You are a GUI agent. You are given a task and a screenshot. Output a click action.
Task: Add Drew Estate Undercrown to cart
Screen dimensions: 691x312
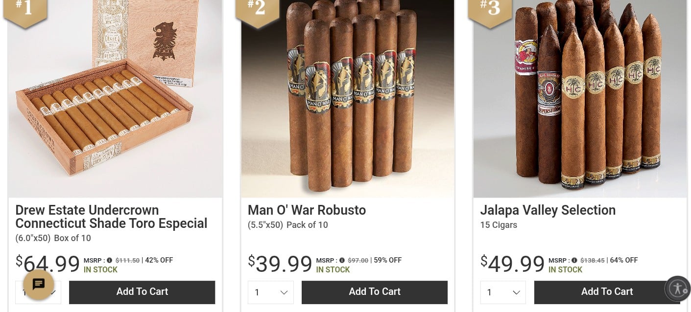click(142, 292)
